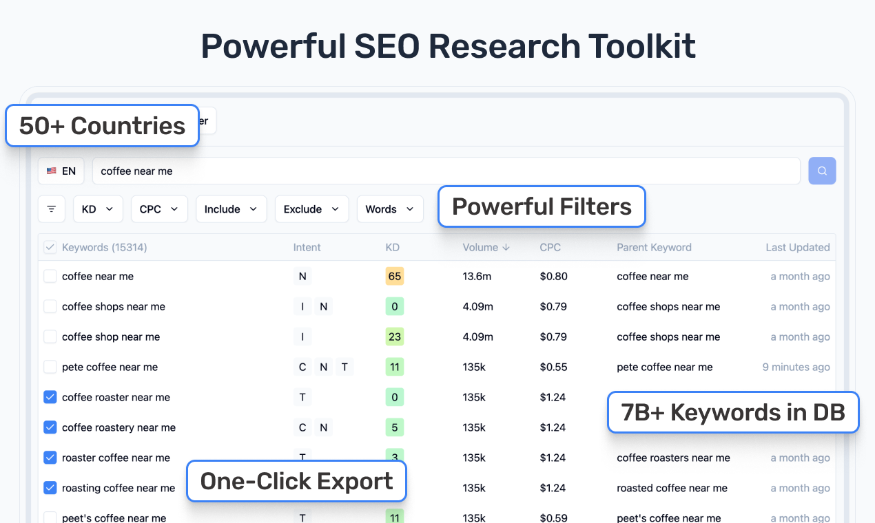Check the 'pete coffee near me' row checkbox
Image resolution: width=875 pixels, height=523 pixels.
click(x=50, y=367)
